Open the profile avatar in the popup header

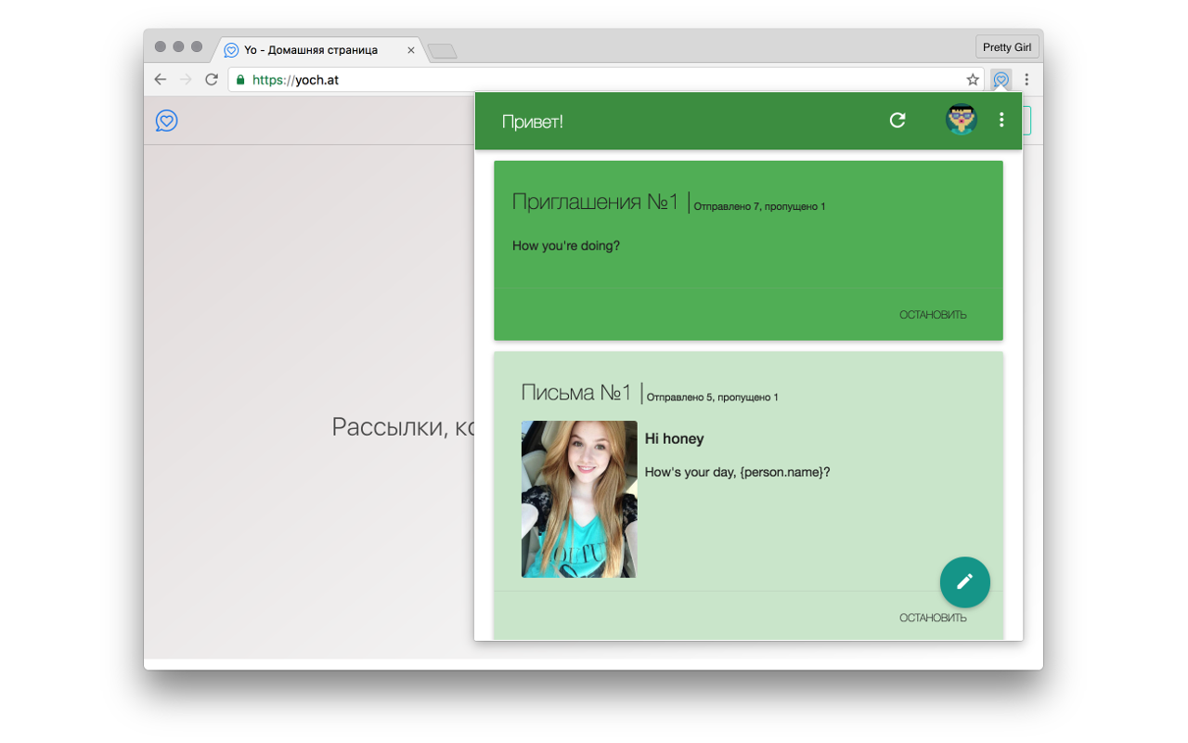[962, 120]
